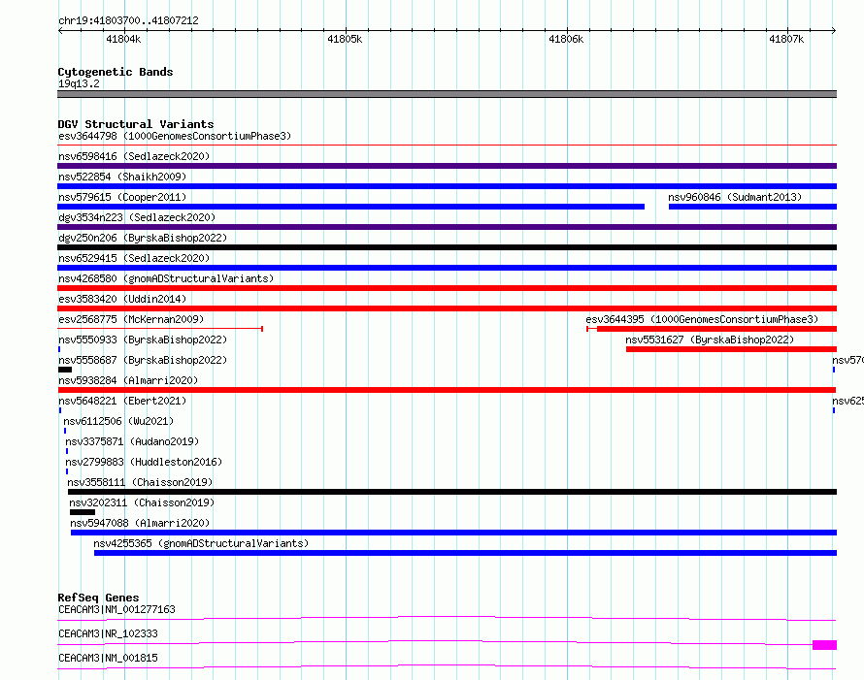Viewport: 864px width, 680px height.
Task: Open nsv6529415 (Sedlazeck2020) variant label
Action: (x=134, y=258)
